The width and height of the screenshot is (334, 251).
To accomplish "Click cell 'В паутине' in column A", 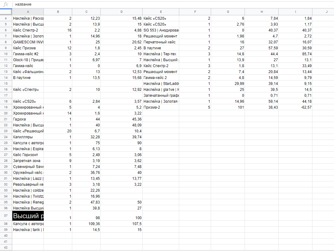I will pyautogui.click(x=28, y=78).
